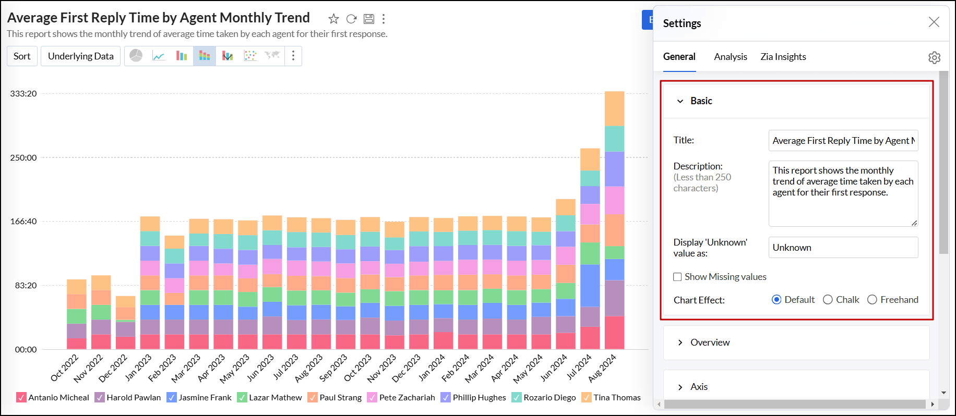The image size is (956, 416).
Task: Collapse the Basic section
Action: point(680,101)
